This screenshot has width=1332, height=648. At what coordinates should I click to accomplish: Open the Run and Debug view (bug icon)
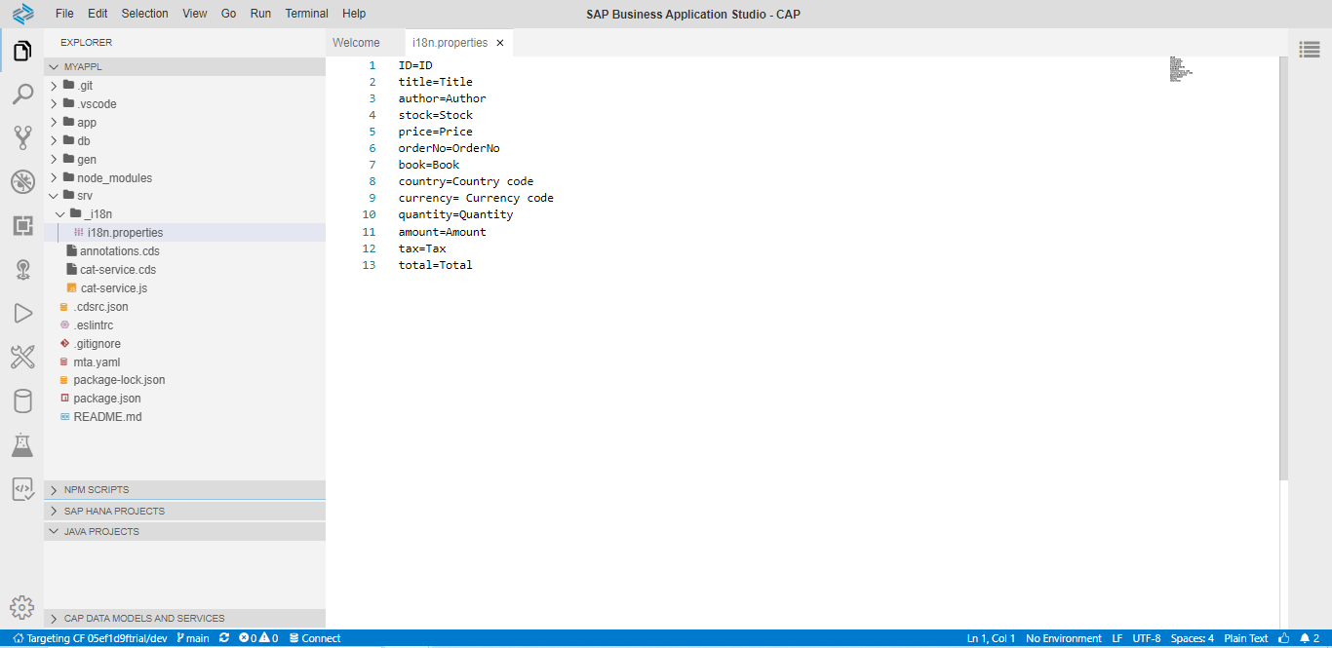point(21,181)
